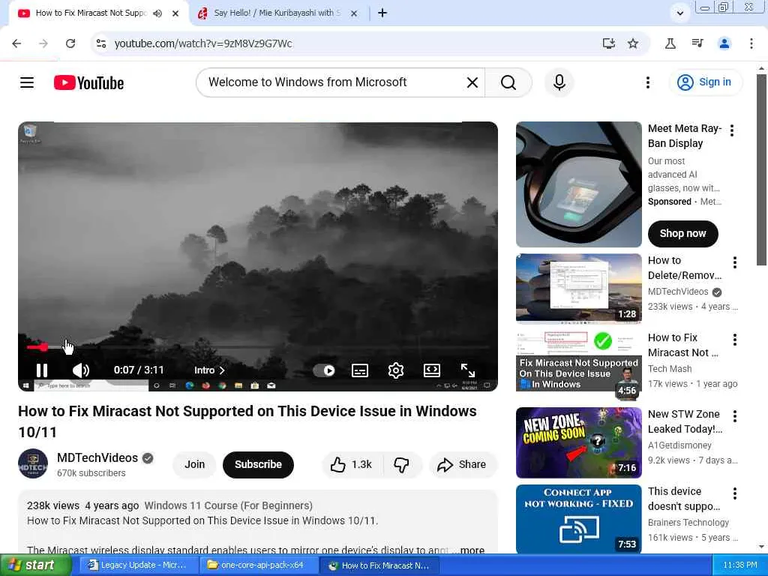Click the page vertical scrollbar thumb
The image size is (768, 576).
click(761, 170)
